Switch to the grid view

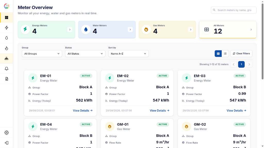click(218, 54)
